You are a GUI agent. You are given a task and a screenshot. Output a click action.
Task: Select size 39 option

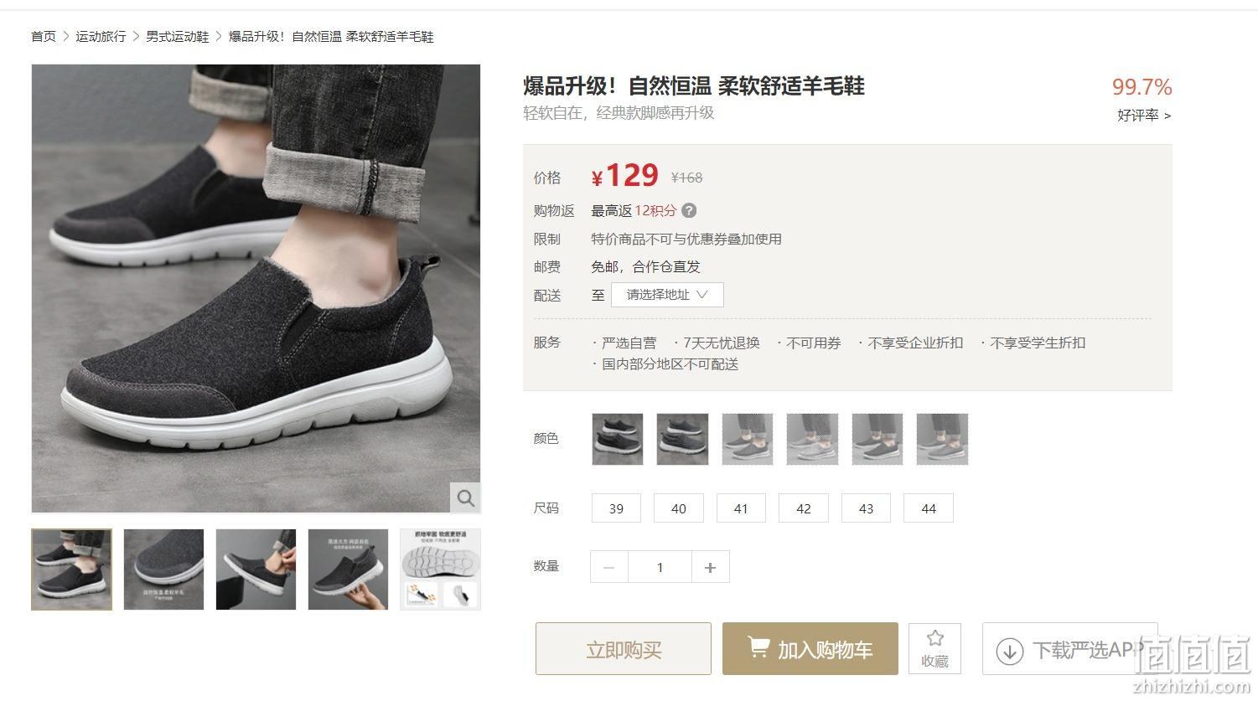point(616,508)
